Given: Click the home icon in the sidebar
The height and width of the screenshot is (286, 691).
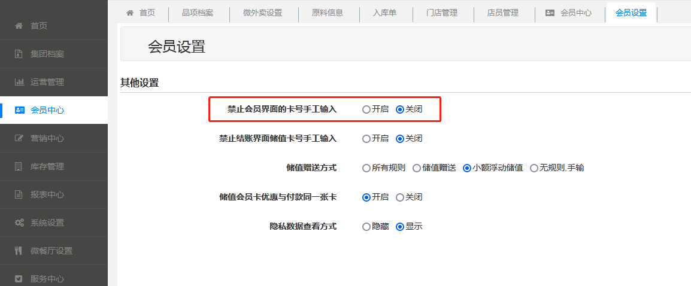Looking at the screenshot, I should click(x=19, y=26).
